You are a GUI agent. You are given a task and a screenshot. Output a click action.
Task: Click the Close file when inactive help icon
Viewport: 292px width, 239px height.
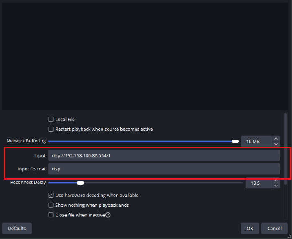click(x=108, y=215)
